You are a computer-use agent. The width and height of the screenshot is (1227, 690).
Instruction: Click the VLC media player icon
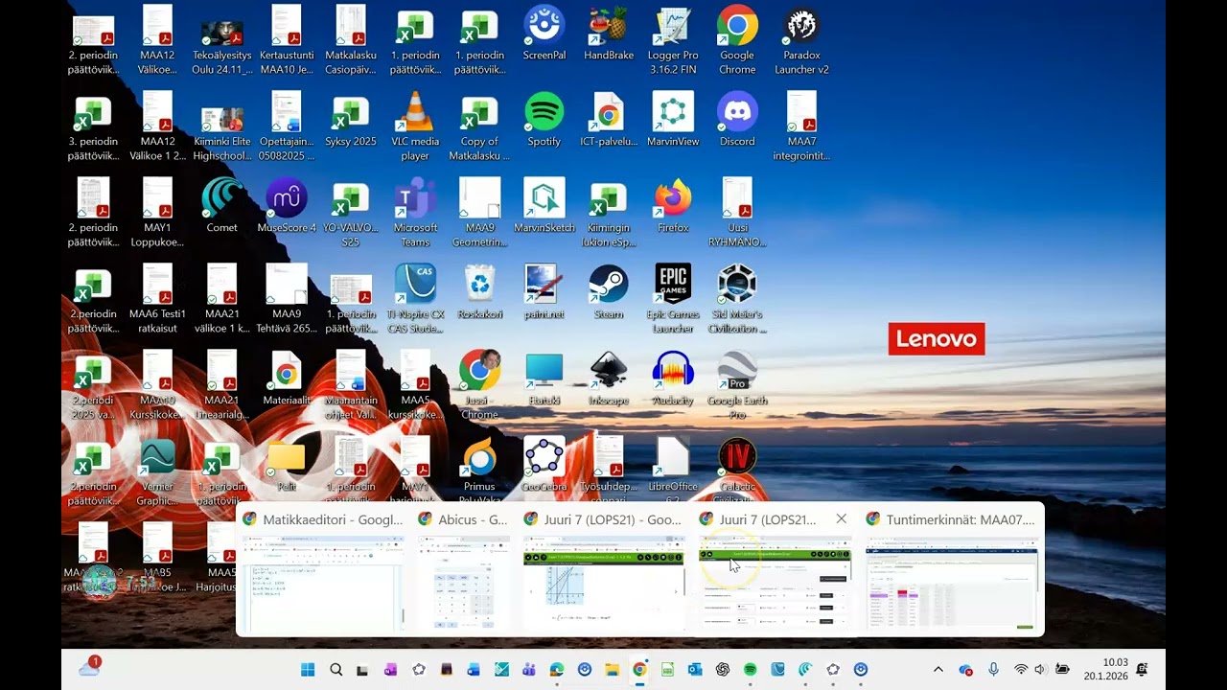415,126
